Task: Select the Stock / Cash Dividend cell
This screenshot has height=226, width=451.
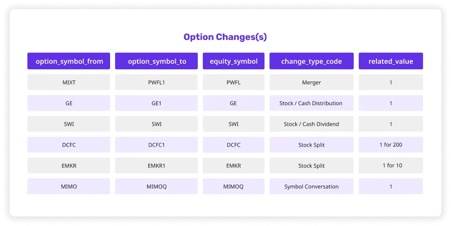Action: 311,124
